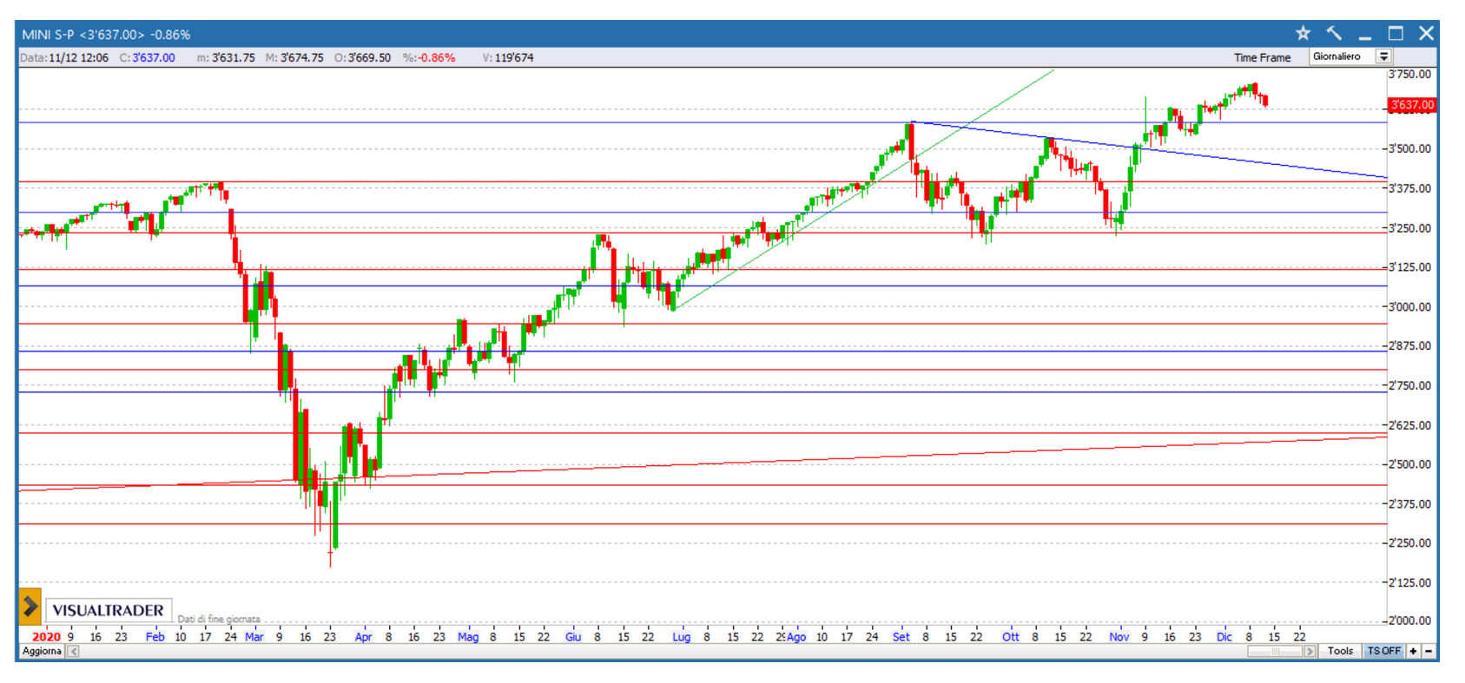Zoom in chart with plus button

[x=1413, y=651]
